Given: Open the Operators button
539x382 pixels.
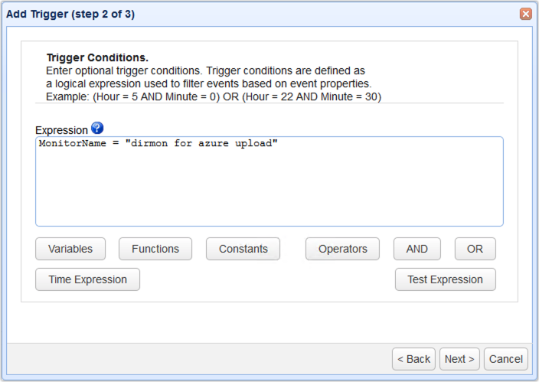Looking at the screenshot, I should tap(343, 249).
